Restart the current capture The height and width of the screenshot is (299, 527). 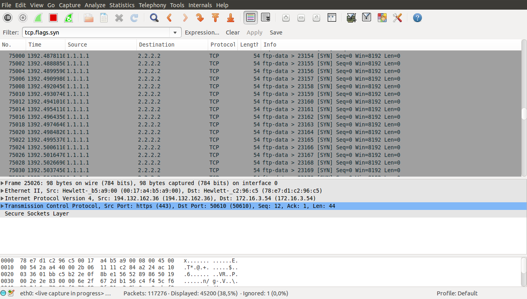pyautogui.click(x=69, y=18)
